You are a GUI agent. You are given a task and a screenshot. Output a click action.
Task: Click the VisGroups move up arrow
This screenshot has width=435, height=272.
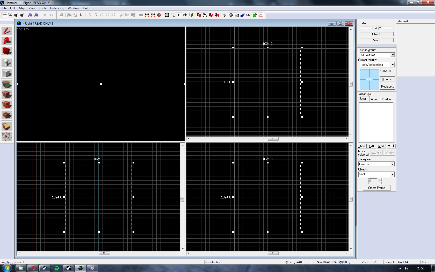[389, 146]
